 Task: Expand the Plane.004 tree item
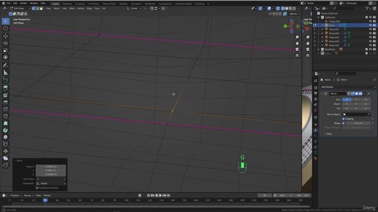point(322,41)
